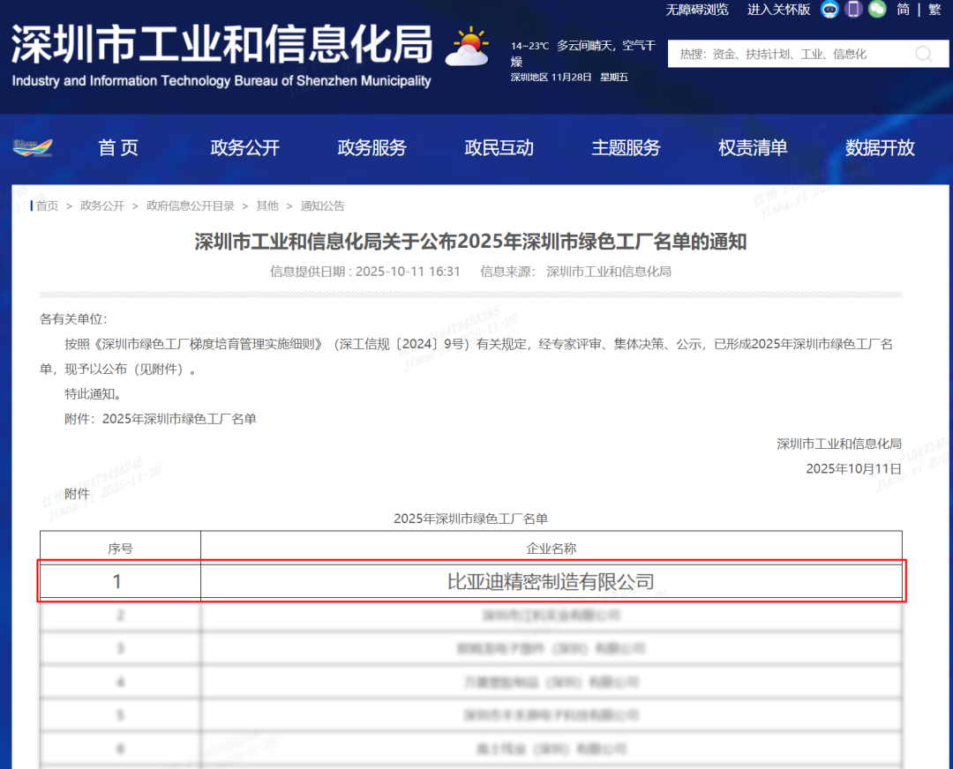The image size is (953, 769).
Task: Click 首页 in the breadcrumb
Action: 47,205
